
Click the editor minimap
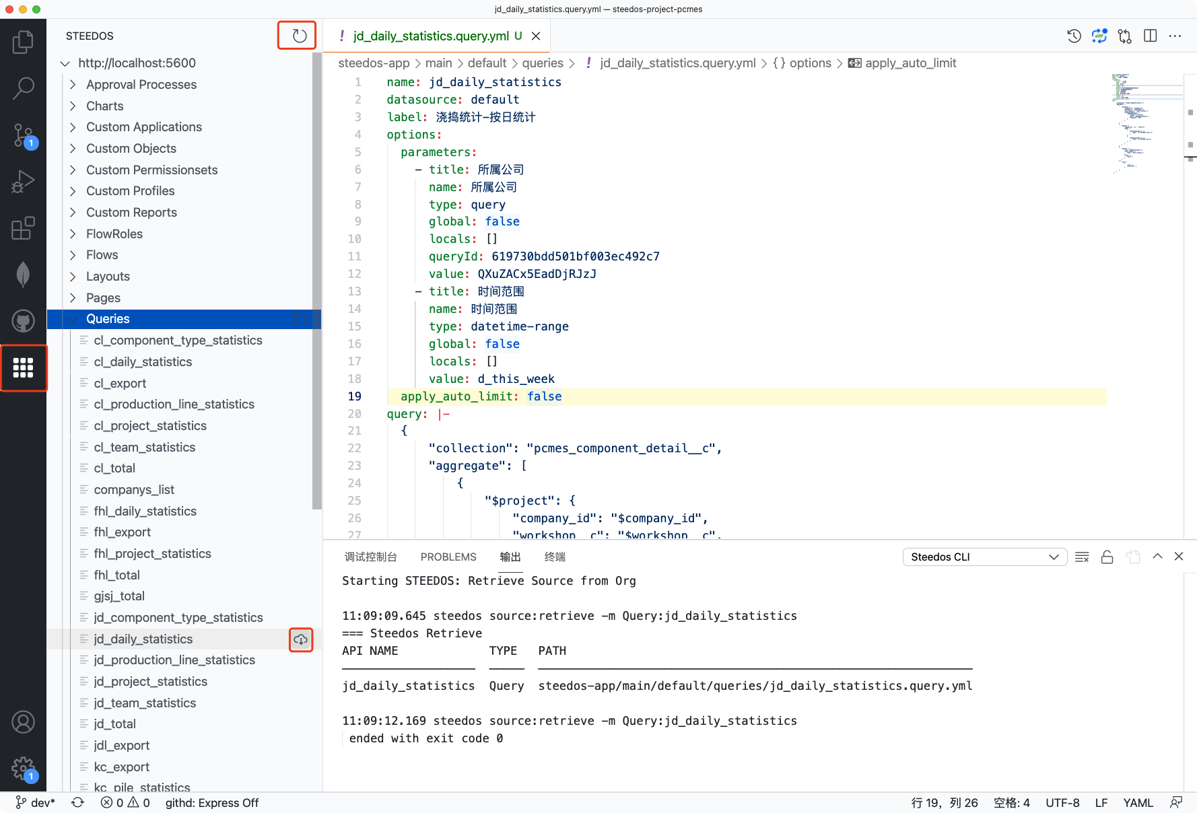(1147, 125)
